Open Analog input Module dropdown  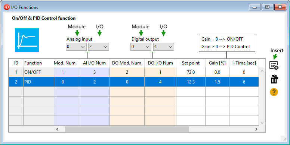coord(76,47)
